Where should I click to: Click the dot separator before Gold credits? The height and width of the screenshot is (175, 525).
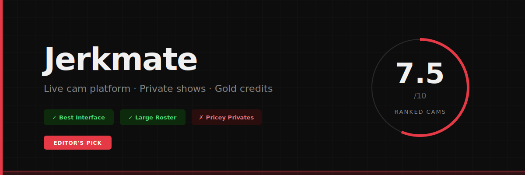click(x=210, y=89)
